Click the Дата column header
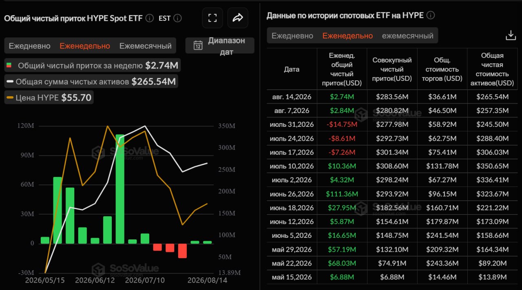Image resolution: width=522 pixels, height=290 pixels. (292, 69)
